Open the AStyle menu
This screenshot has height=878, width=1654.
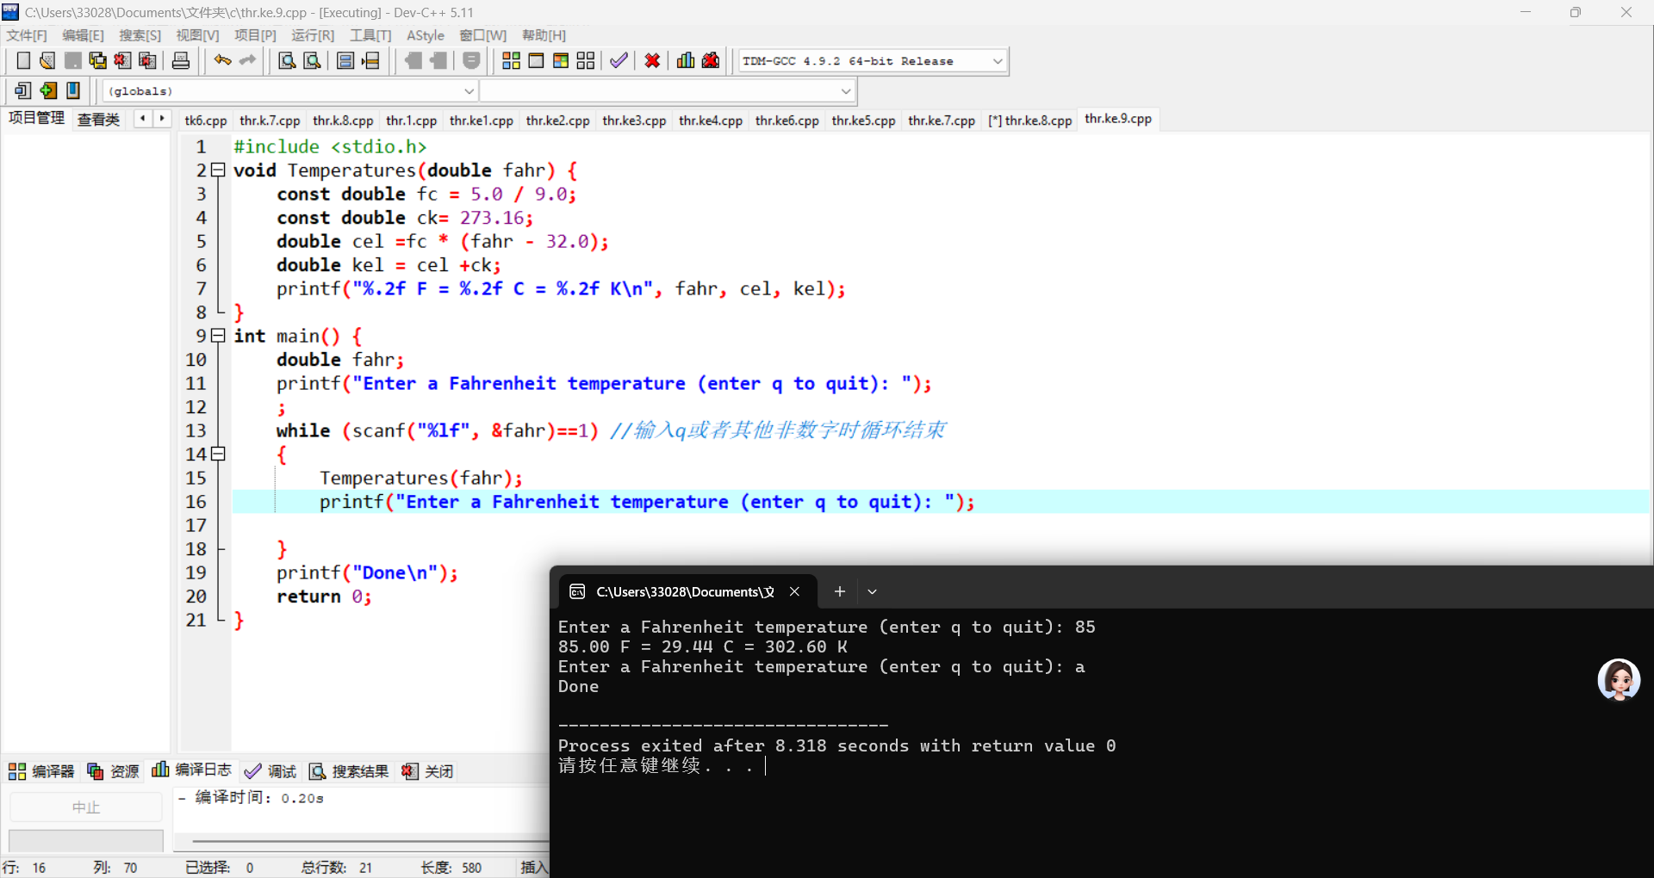point(426,35)
